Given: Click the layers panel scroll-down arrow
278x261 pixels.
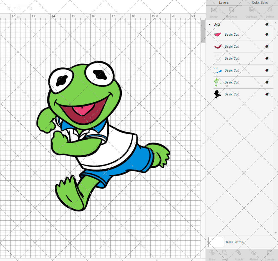Looking at the screenshot, I should coord(275,233).
